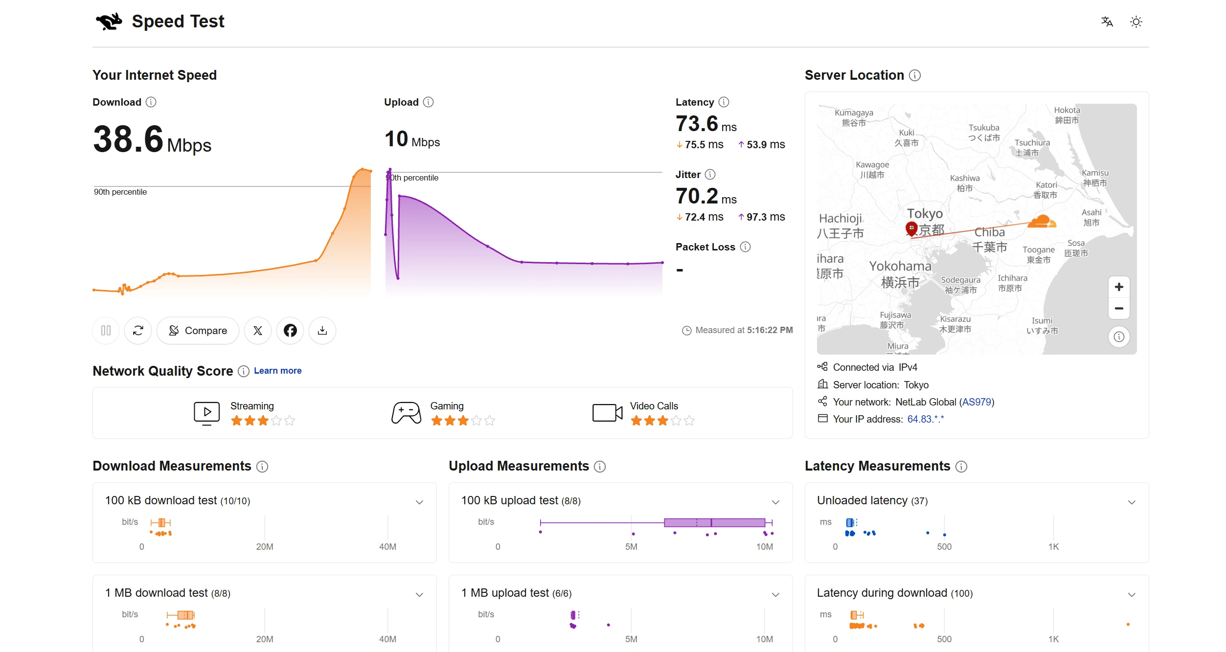Show info about Upload metric
This screenshot has height=652, width=1226.
tap(429, 102)
